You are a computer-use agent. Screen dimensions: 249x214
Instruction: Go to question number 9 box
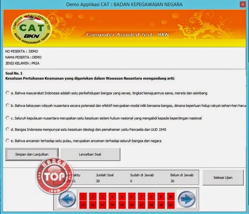pos(161,197)
